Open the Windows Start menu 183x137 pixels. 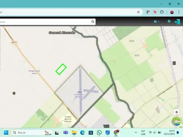pyautogui.click(x=6, y=132)
